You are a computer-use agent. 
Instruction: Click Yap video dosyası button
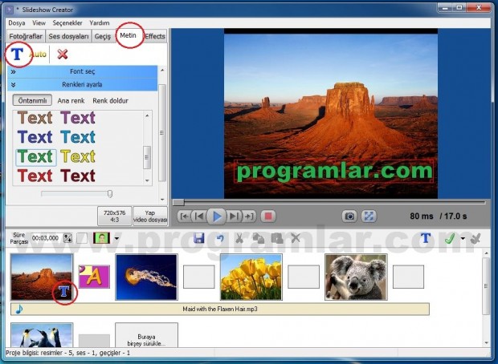click(150, 216)
